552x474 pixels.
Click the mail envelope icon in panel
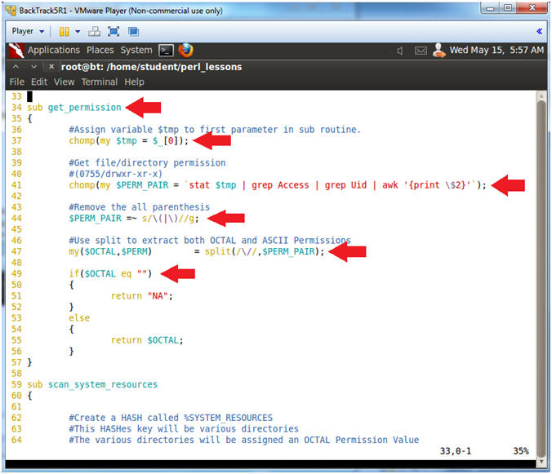(421, 51)
